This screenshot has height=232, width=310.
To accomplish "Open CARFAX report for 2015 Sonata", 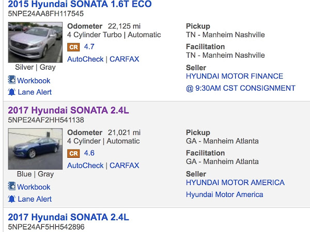I will point(124,59).
